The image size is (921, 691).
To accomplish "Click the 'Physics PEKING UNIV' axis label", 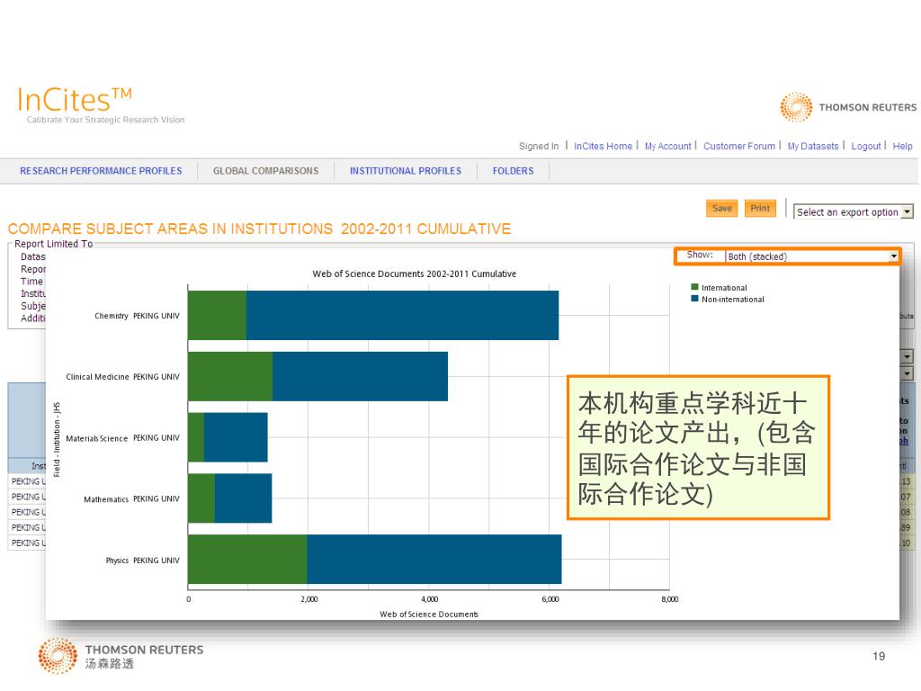I will click(143, 561).
